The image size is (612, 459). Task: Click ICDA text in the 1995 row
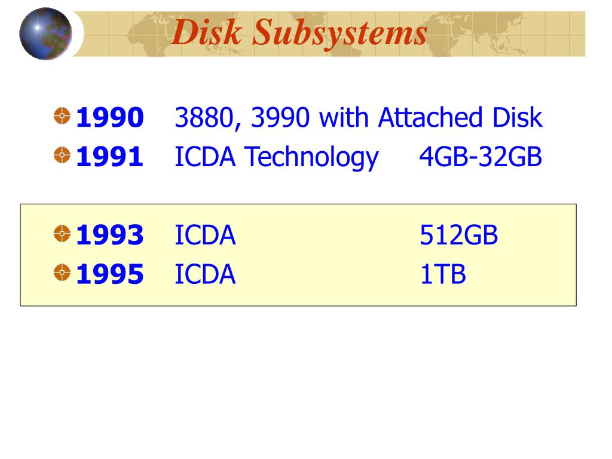(205, 274)
